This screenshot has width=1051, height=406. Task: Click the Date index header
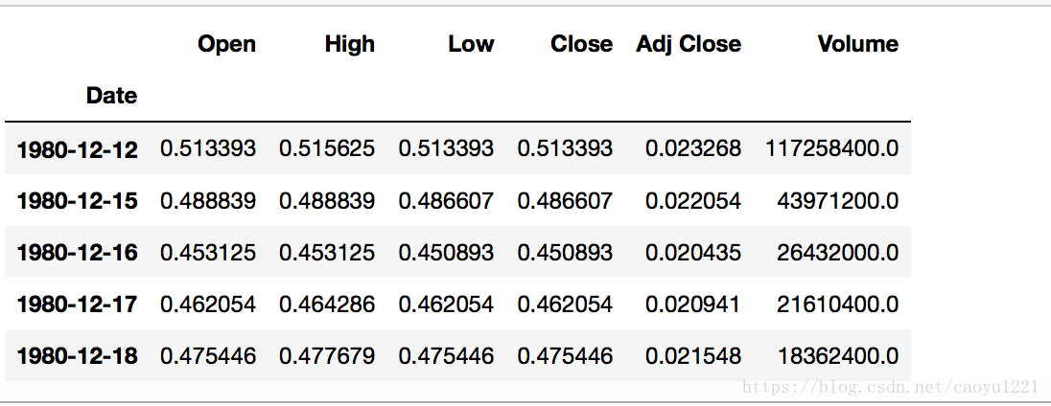pyautogui.click(x=111, y=96)
